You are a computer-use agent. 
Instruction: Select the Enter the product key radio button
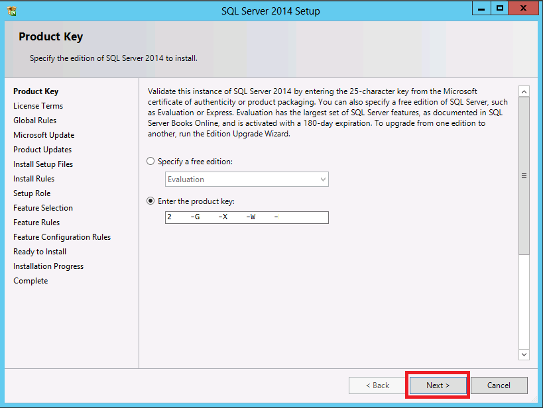(x=151, y=201)
